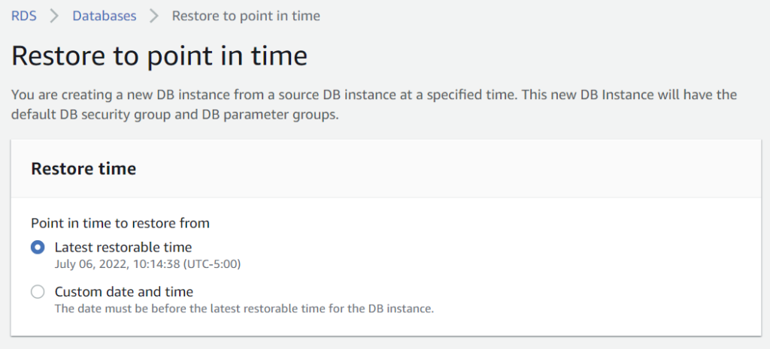Select the current 'Restore to point in time' breadcrumb
Viewport: 770px width, 349px height.
click(246, 16)
